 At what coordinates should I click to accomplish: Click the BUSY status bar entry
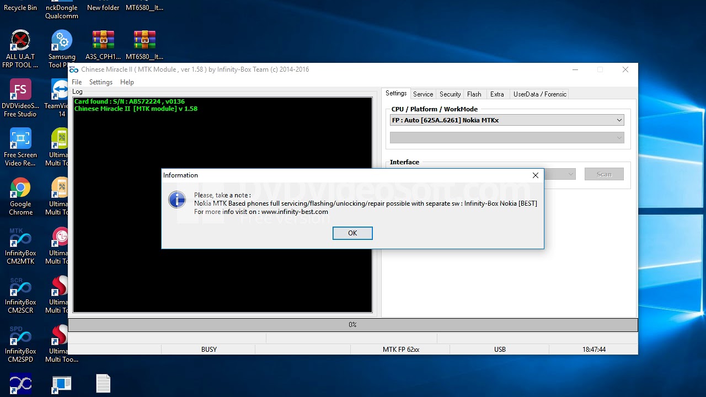(209, 350)
